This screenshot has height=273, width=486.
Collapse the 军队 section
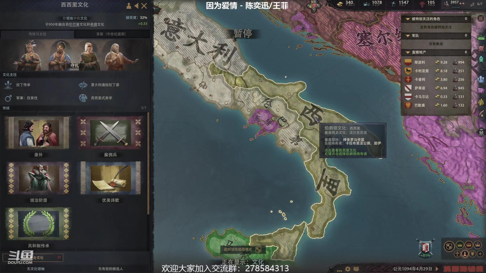click(x=408, y=36)
